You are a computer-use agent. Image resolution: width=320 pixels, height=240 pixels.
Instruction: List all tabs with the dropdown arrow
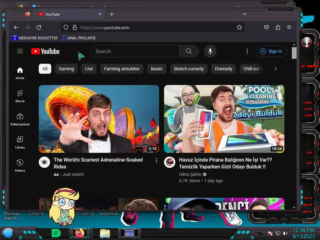244,14
